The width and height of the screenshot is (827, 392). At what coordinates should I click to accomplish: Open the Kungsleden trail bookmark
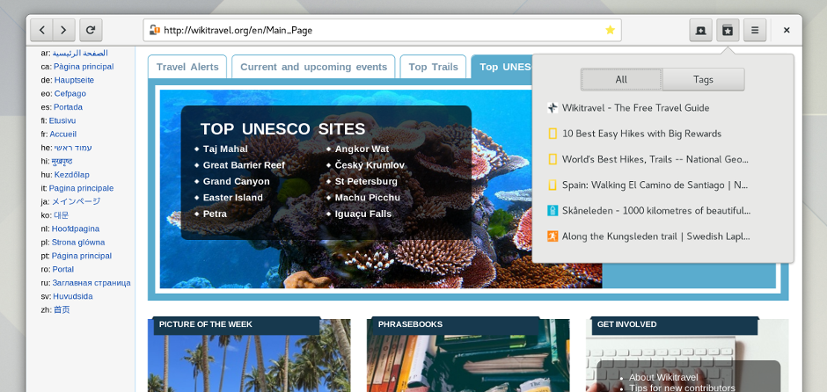point(655,236)
